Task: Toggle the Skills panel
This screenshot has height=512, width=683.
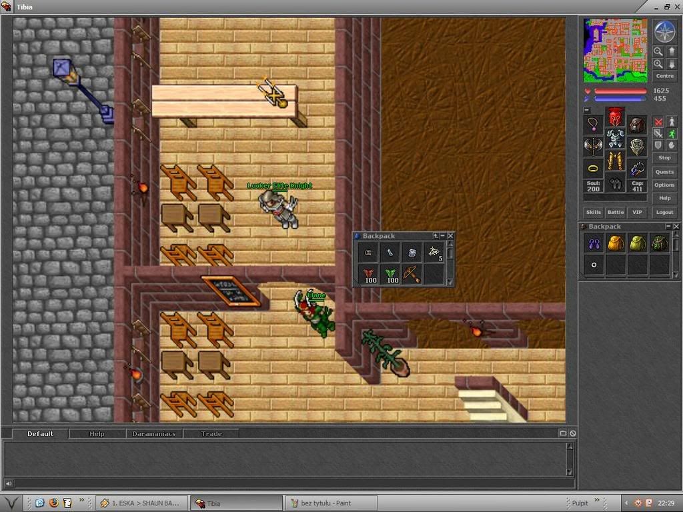Action: coord(593,213)
